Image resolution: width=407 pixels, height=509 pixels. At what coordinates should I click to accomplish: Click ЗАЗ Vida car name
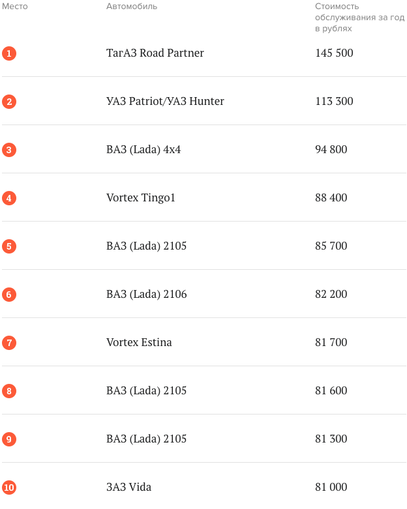coord(128,487)
